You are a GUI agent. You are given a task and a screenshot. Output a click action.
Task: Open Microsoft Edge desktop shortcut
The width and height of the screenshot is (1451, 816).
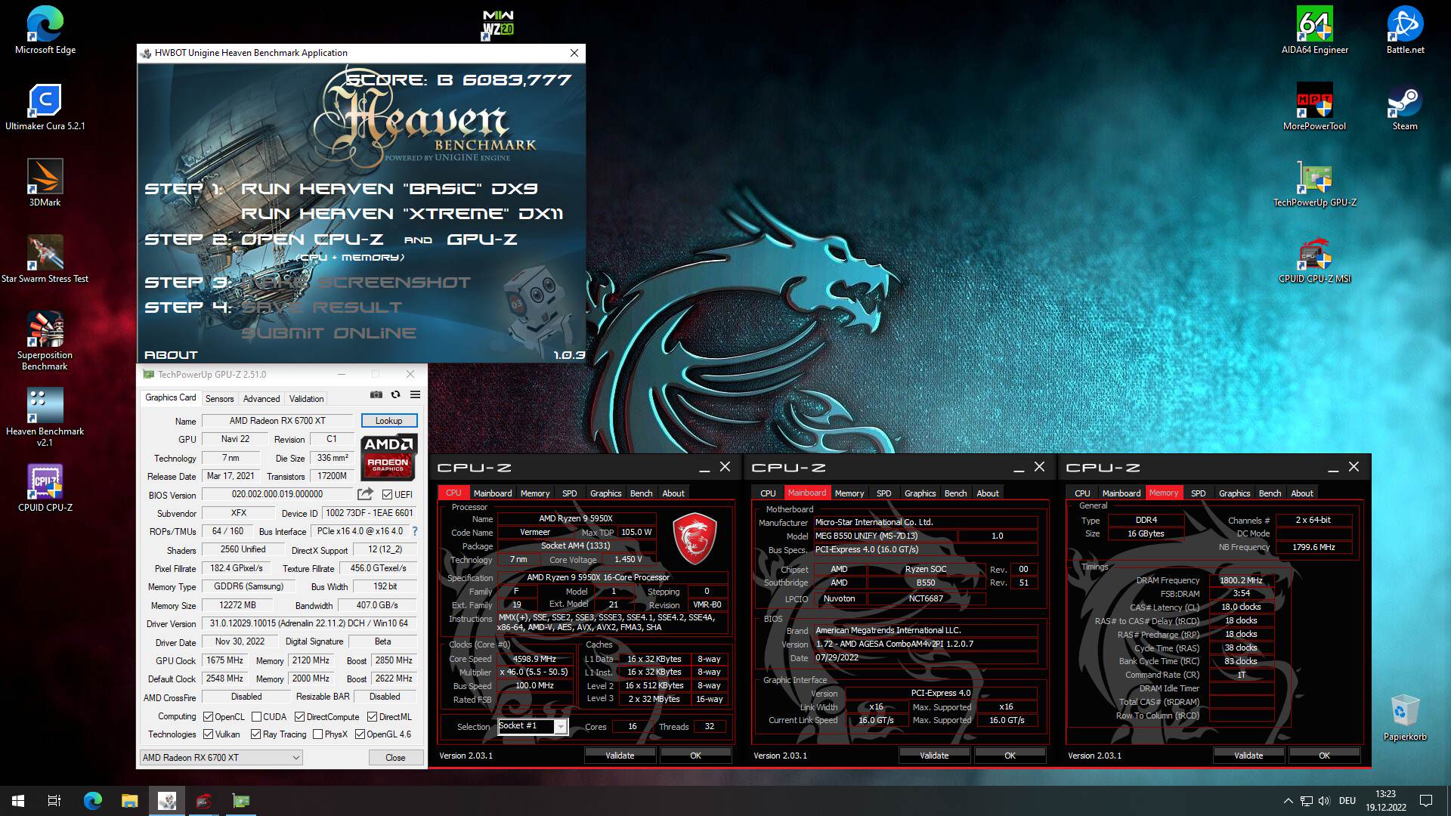coord(45,31)
